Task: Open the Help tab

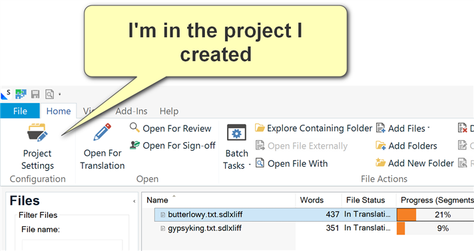Action: coord(169,111)
